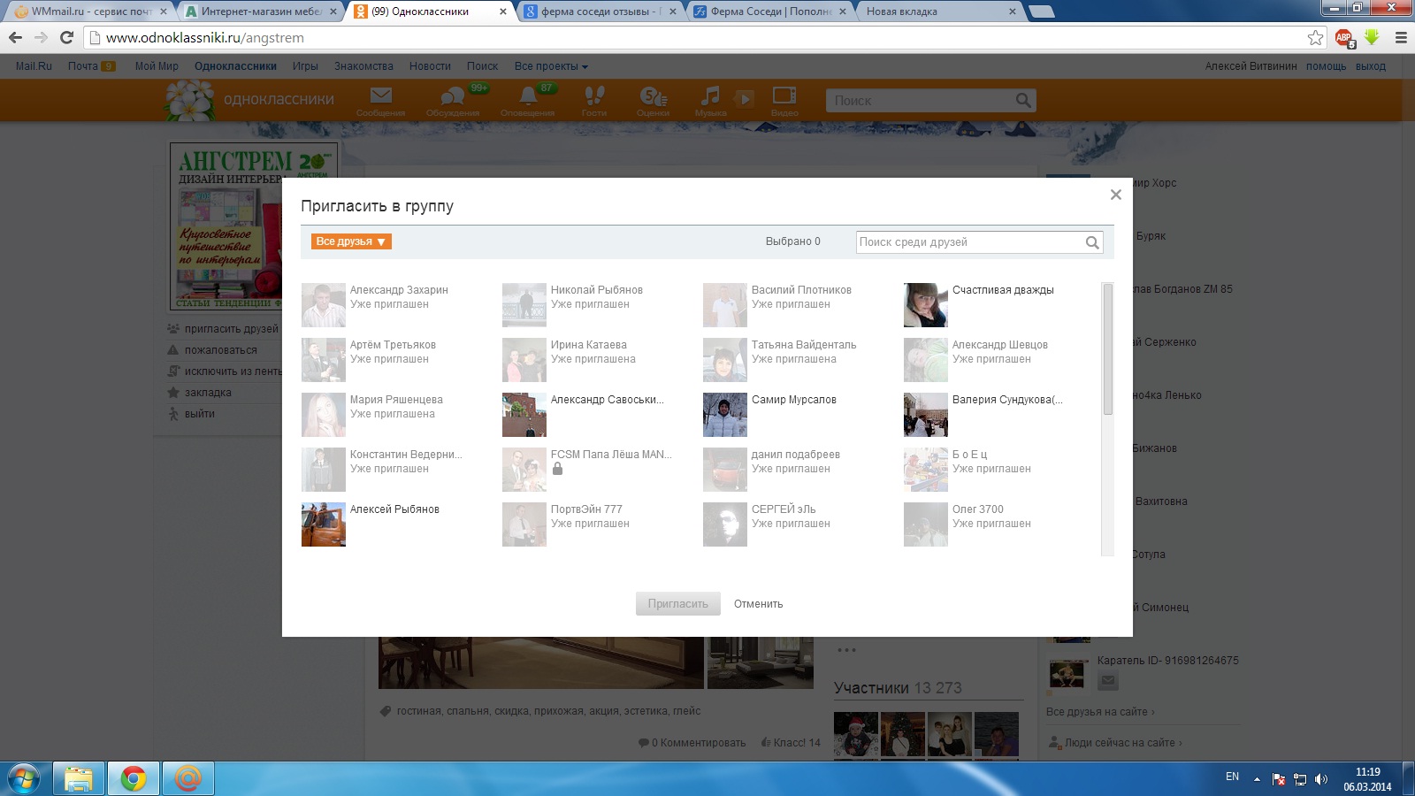The width and height of the screenshot is (1415, 796).
Task: Open File Explorer in taskbar
Action: coord(79,778)
